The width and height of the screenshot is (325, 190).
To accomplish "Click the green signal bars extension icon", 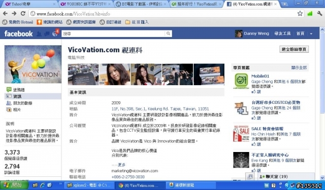I will pyautogui.click(x=310, y=14).
